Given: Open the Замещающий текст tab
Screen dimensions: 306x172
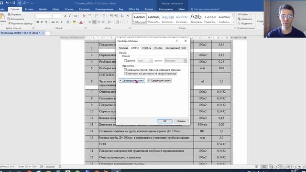Looking at the screenshot, I should (175, 48).
